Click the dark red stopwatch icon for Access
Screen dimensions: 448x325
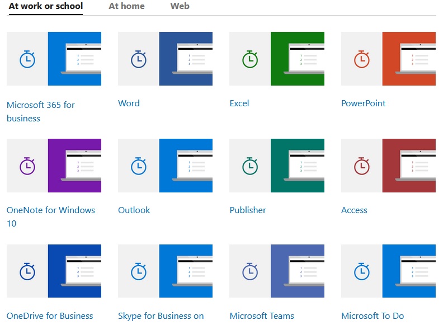pyautogui.click(x=362, y=166)
